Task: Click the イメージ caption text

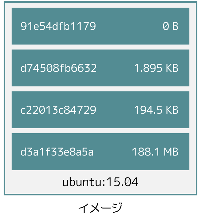Action: tap(100, 208)
